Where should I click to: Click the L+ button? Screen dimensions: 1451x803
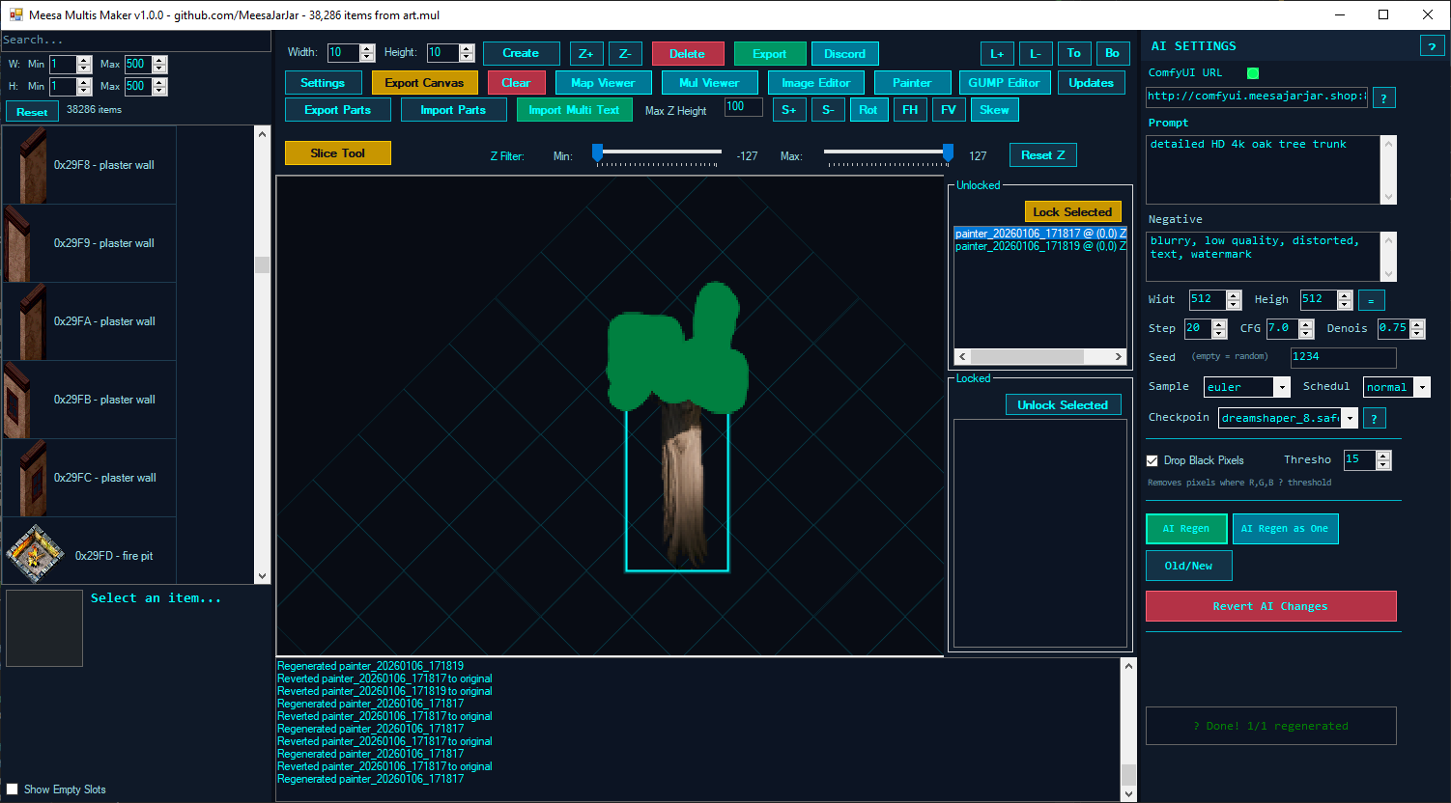(997, 54)
